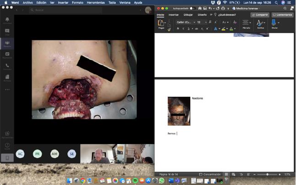This screenshot has width=296, height=185.
Task: Open the font name dropdown Calibri
Action: click(x=185, y=22)
